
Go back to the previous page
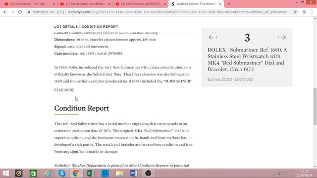tap(5, 12)
